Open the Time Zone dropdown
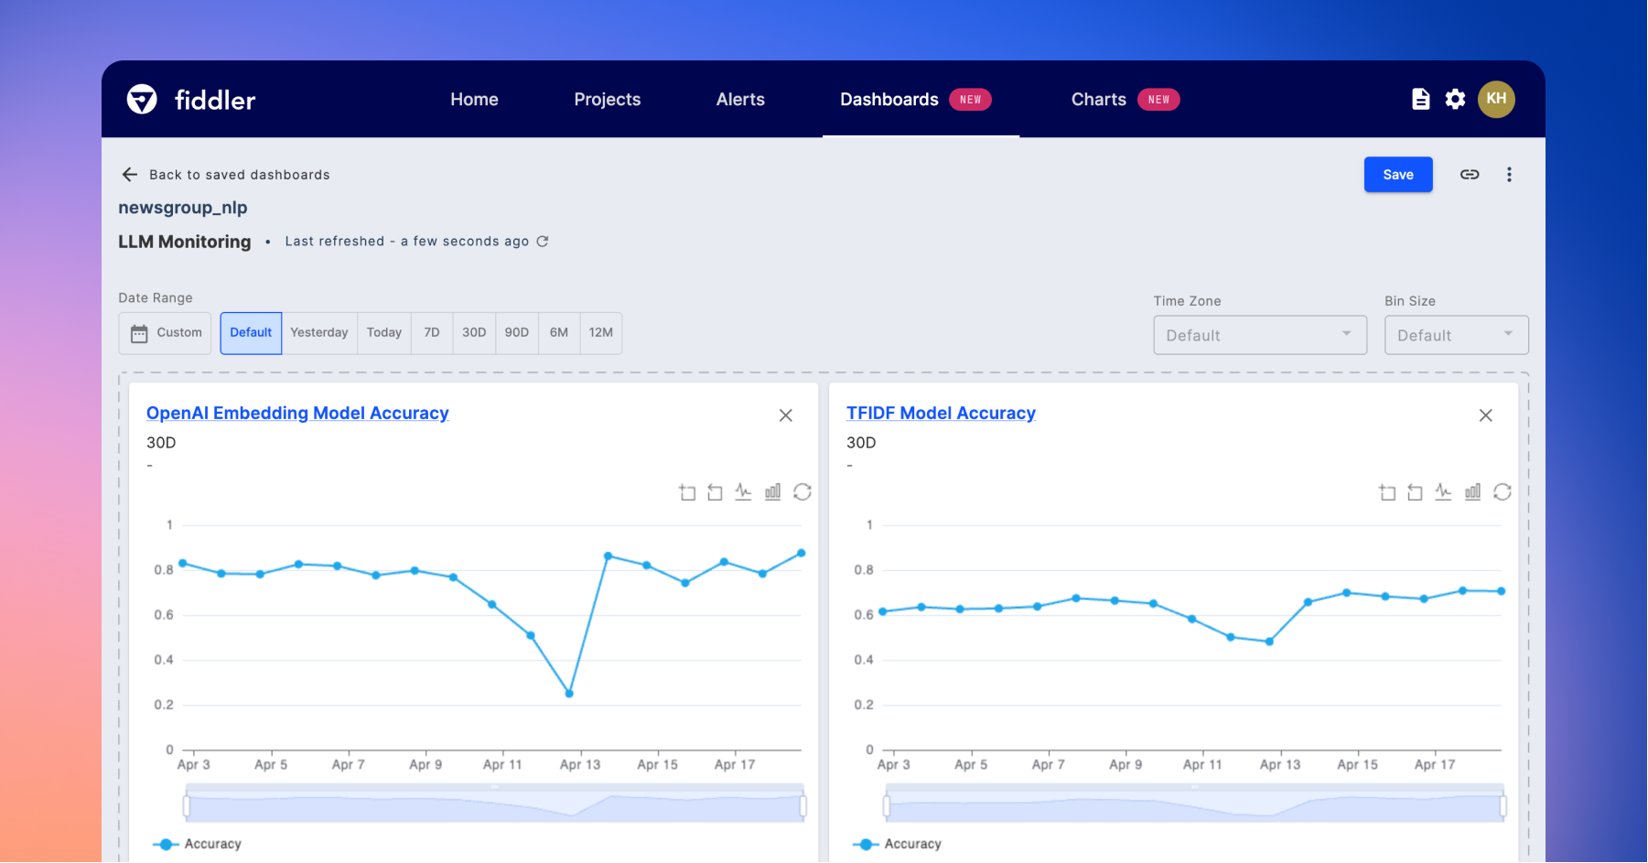Viewport: 1648px width, 863px height. click(1259, 334)
